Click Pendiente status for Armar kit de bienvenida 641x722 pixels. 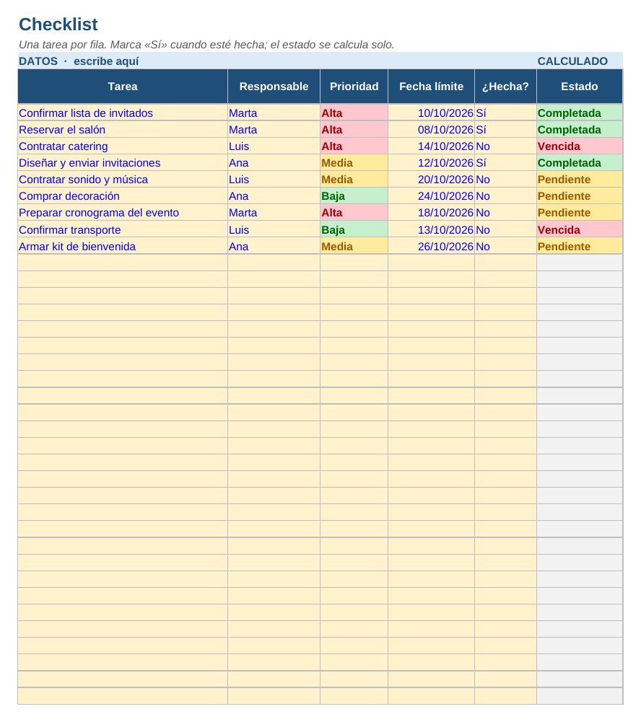click(580, 246)
